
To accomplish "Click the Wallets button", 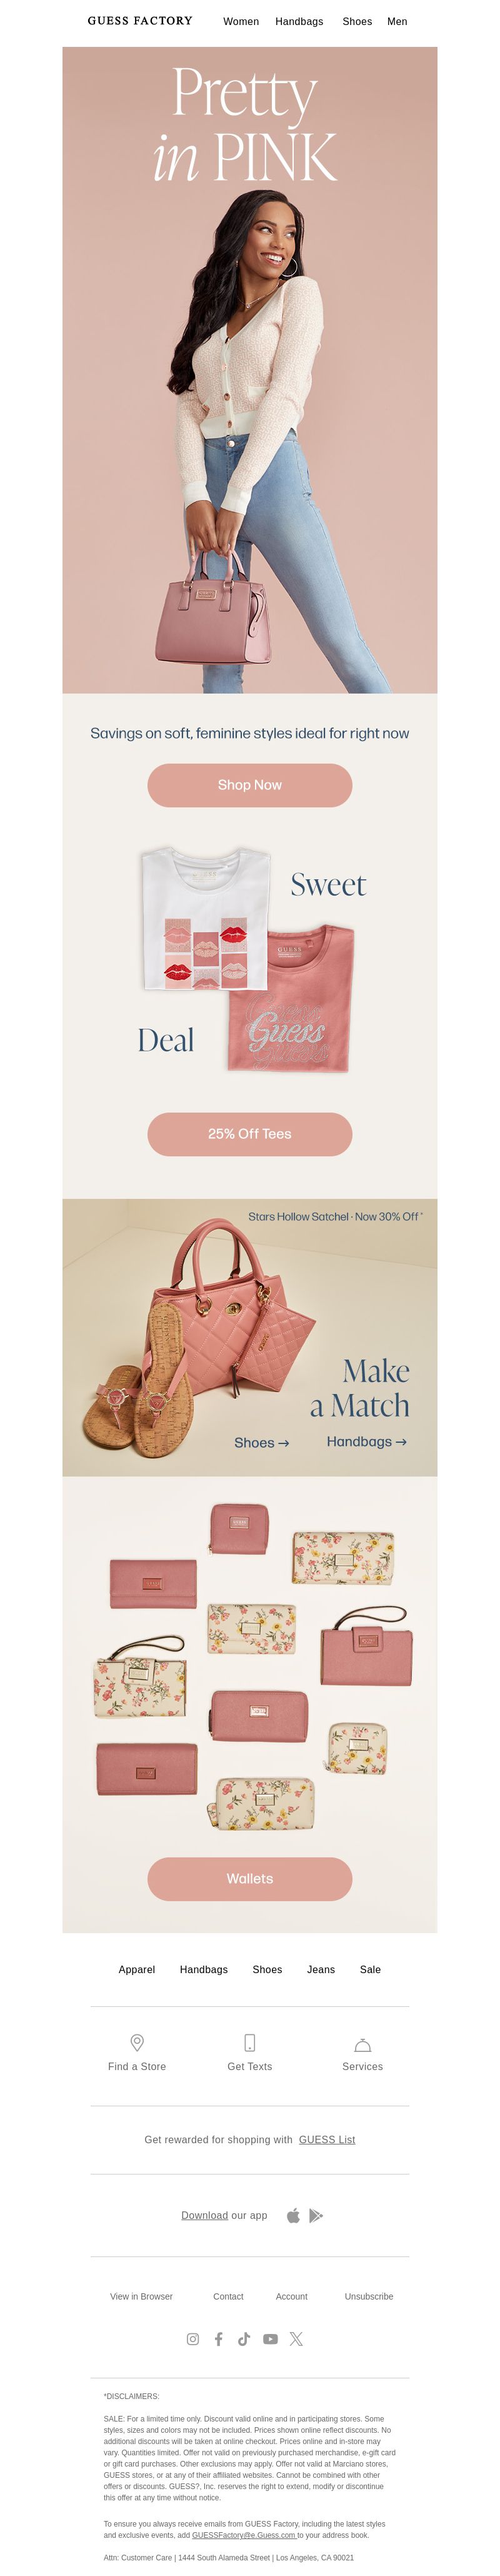I will [x=250, y=1879].
